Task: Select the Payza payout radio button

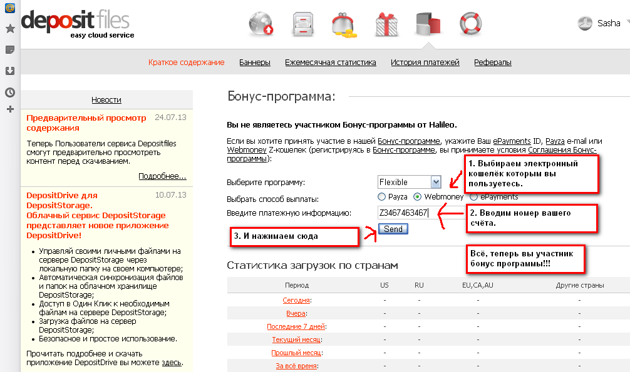Action: click(382, 197)
